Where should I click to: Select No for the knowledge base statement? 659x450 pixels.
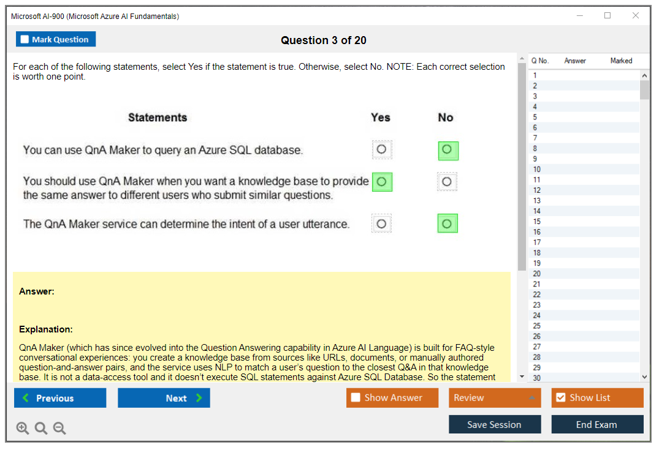point(446,182)
